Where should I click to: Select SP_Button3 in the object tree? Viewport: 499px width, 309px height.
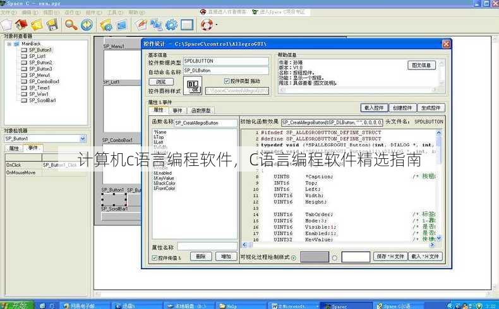[x=40, y=69]
